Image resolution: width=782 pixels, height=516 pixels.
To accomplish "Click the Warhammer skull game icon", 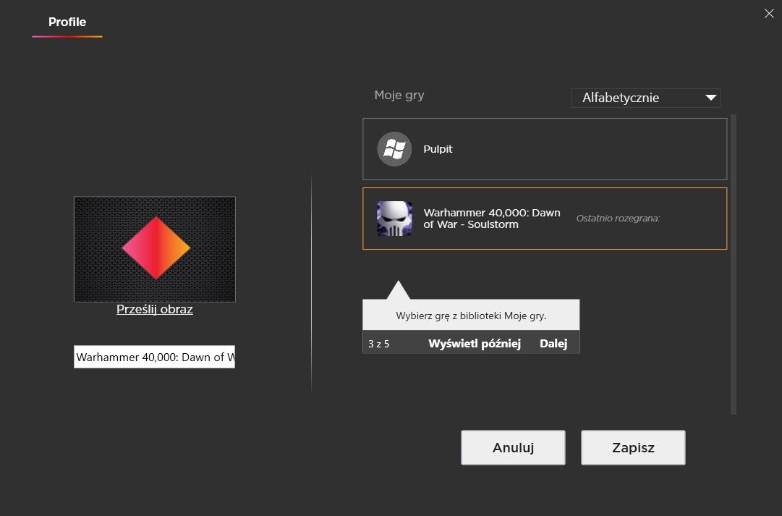I will pos(394,219).
